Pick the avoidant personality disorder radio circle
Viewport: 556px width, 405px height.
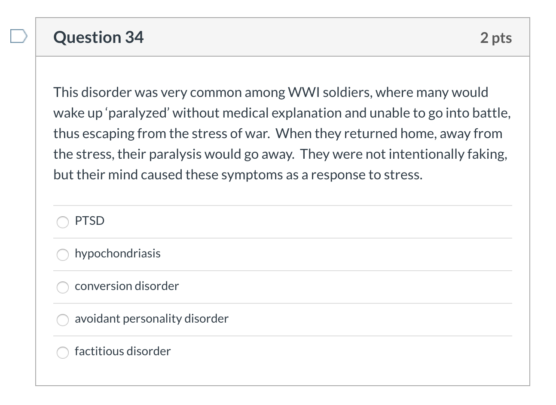tap(63, 320)
